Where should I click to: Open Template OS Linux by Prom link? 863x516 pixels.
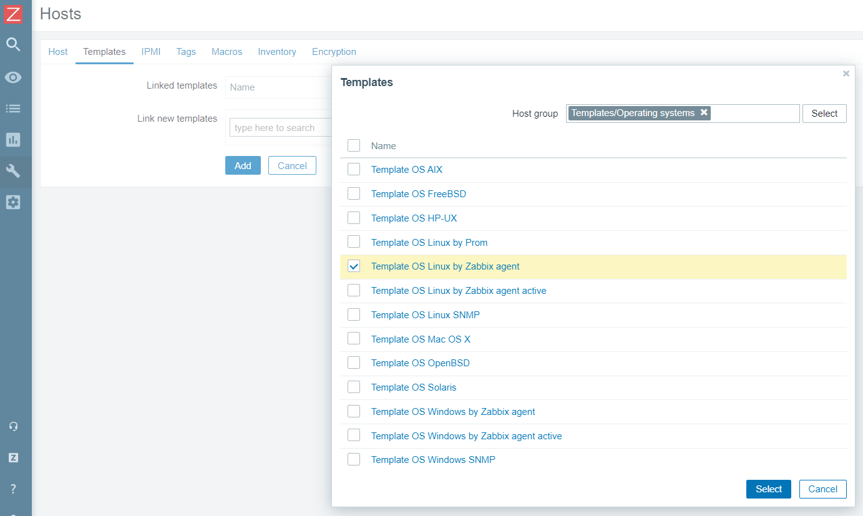[x=429, y=242]
